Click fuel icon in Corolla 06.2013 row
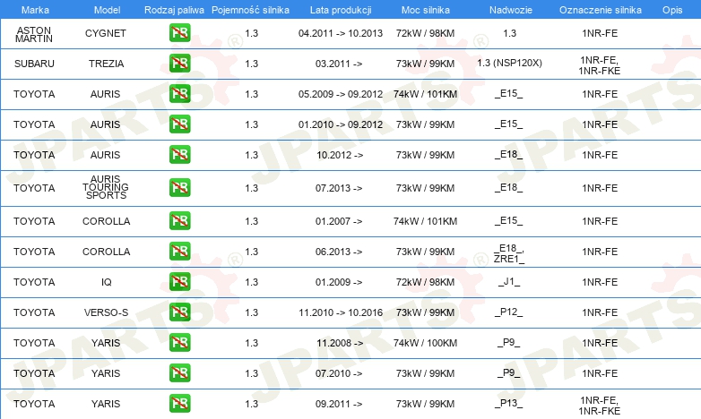701x419 pixels. click(179, 251)
